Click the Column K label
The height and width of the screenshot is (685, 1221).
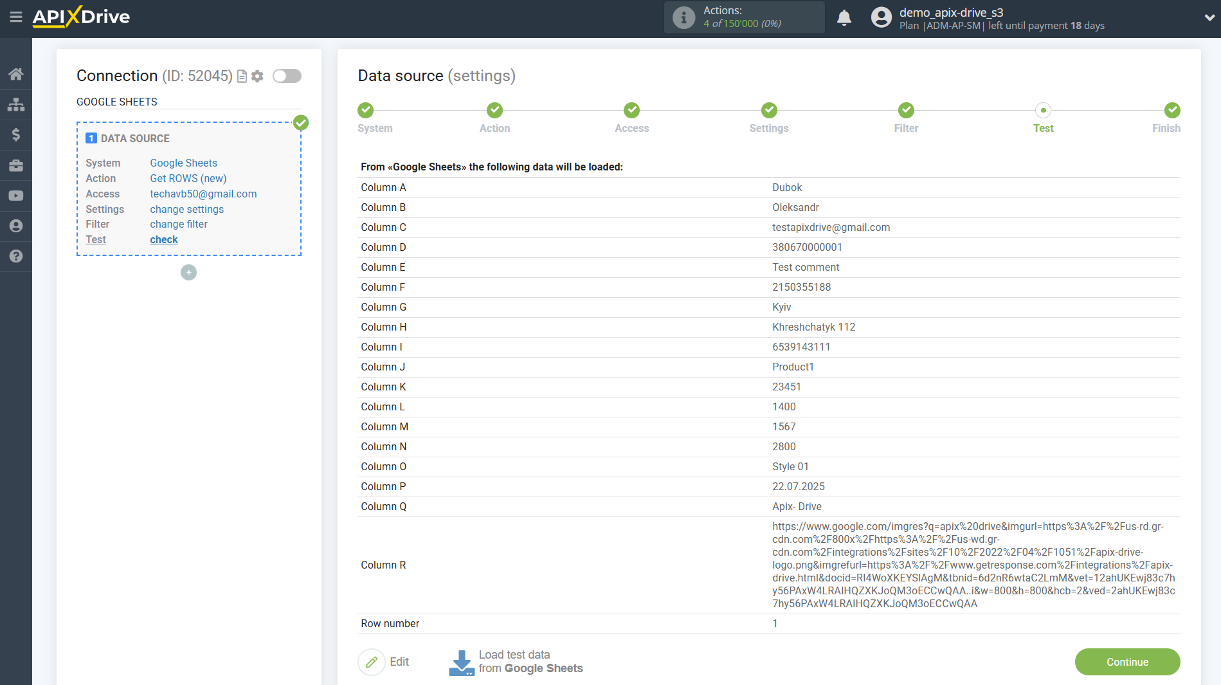383,387
